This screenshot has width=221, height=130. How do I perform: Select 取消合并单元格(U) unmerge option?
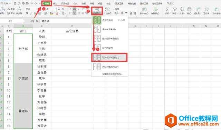tap(110, 57)
